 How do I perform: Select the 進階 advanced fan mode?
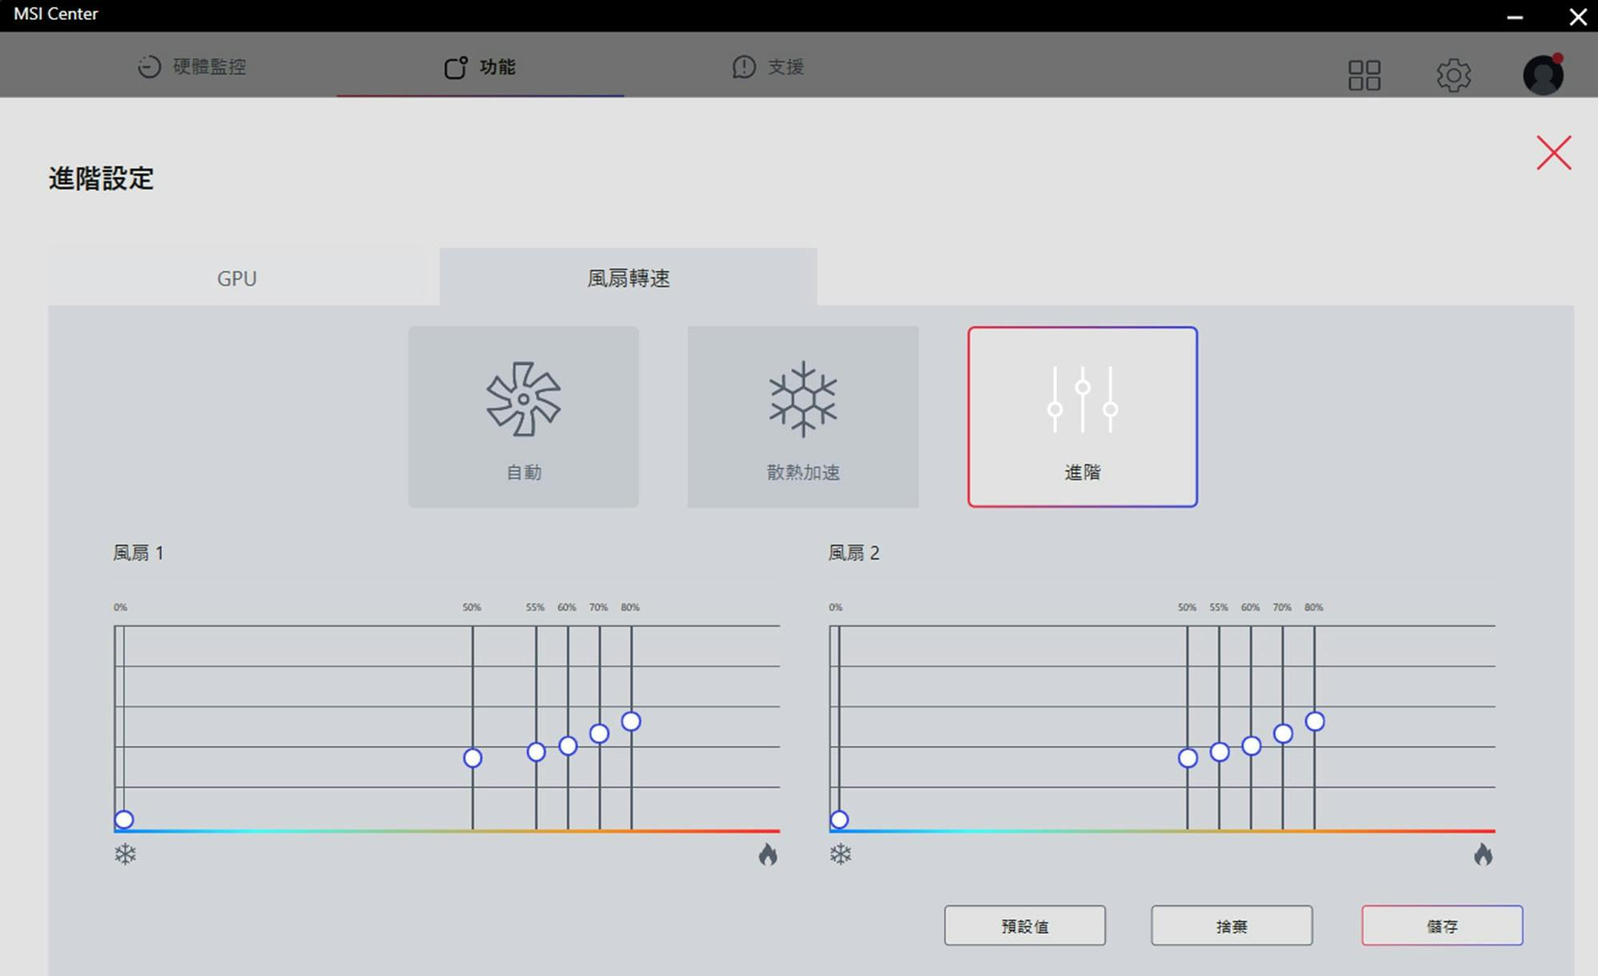coord(1082,416)
